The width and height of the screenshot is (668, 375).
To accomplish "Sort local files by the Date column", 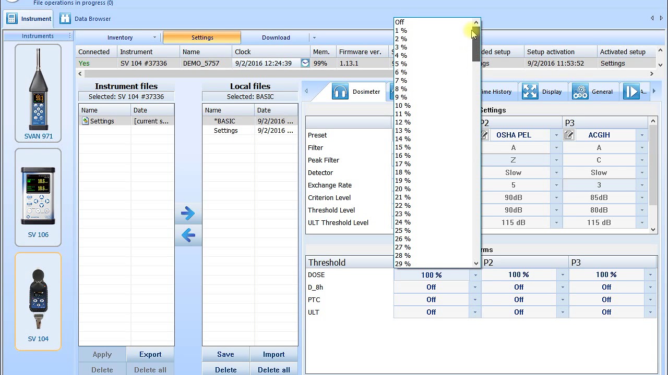I will tap(276, 110).
